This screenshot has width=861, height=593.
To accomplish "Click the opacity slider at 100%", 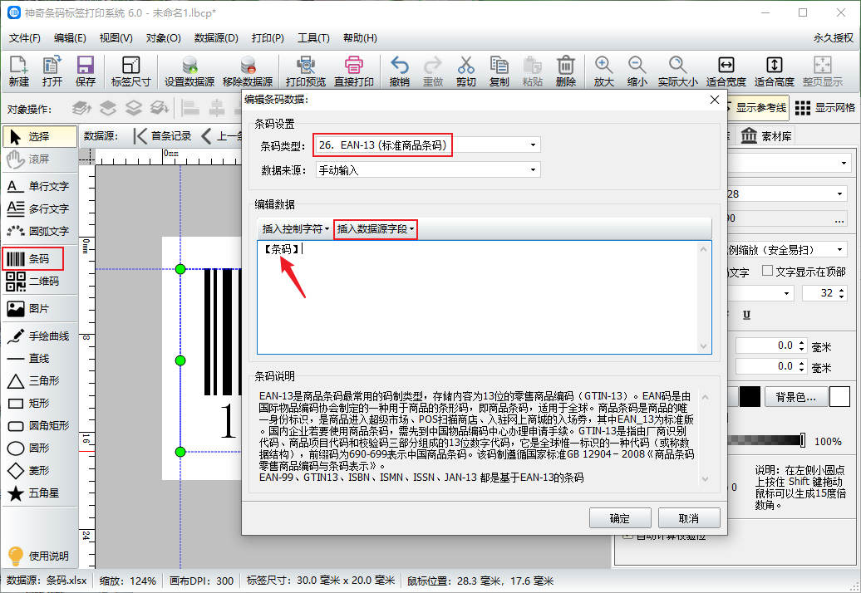I will coord(803,440).
